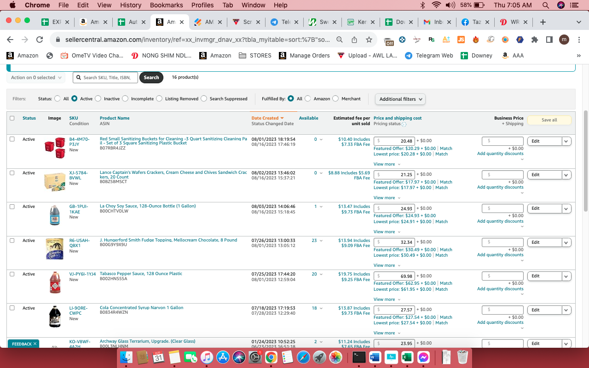589x368 pixels.
Task: Select the Incomplete status filter
Action: (x=125, y=98)
